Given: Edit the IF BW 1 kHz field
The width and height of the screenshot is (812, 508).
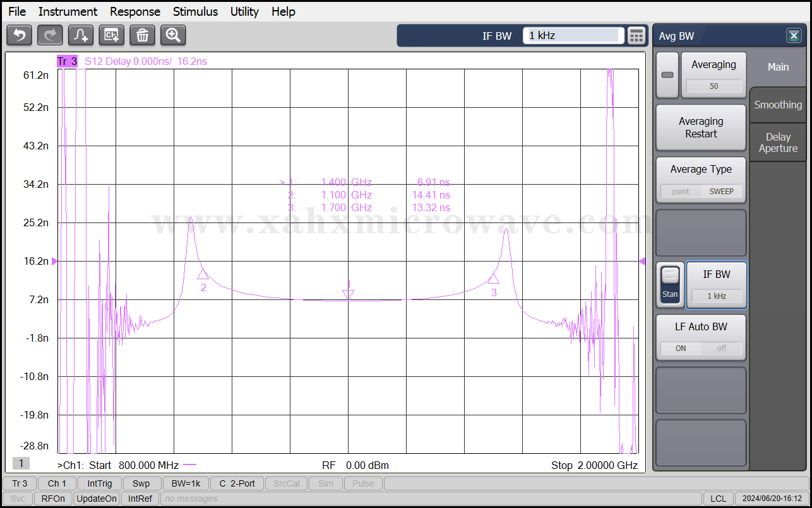Looking at the screenshot, I should point(573,36).
